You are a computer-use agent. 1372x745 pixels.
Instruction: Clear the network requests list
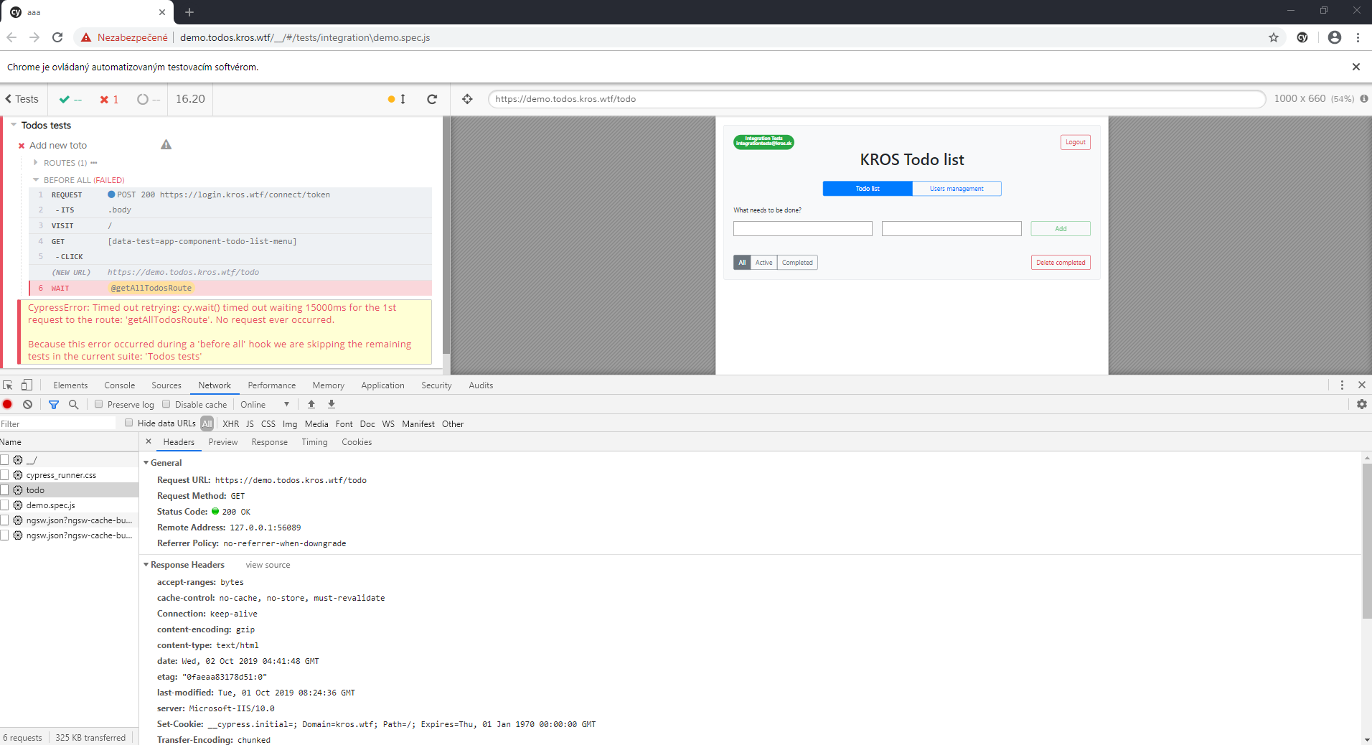27,404
